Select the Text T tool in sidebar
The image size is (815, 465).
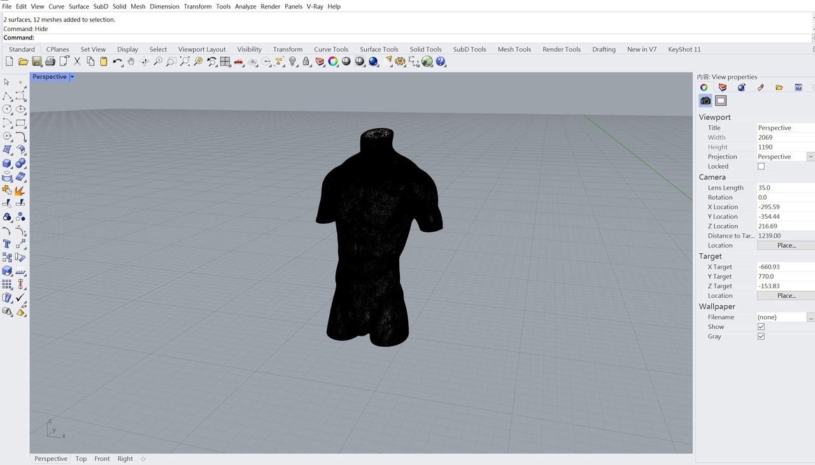[x=7, y=244]
